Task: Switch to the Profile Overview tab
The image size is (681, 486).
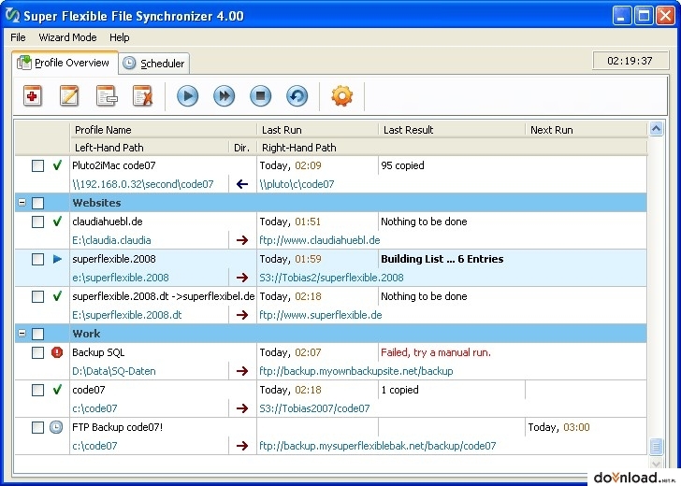Action: [65, 63]
